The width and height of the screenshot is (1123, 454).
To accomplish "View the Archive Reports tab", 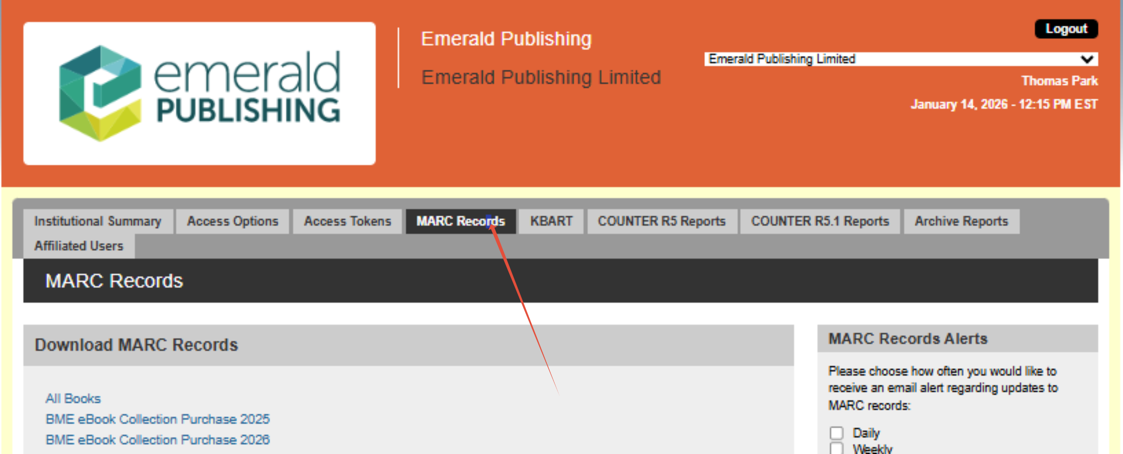I will click(x=961, y=221).
